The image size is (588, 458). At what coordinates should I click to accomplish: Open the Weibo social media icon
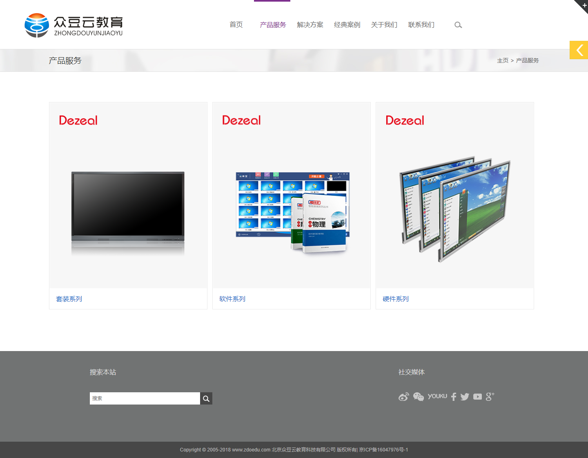click(x=403, y=397)
